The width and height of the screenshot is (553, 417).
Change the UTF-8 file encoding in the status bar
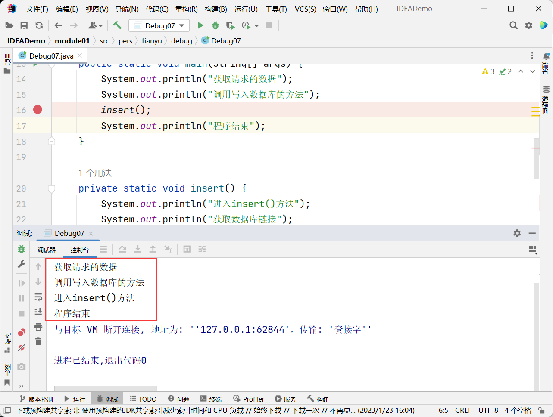coord(488,410)
